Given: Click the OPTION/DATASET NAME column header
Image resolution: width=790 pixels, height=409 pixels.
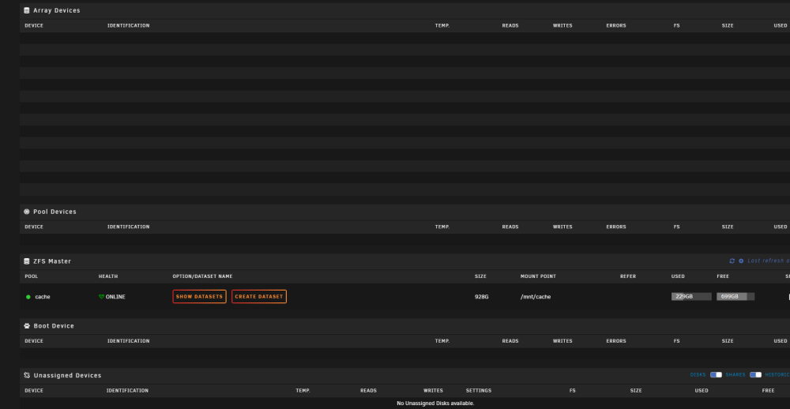Looking at the screenshot, I should coord(202,276).
